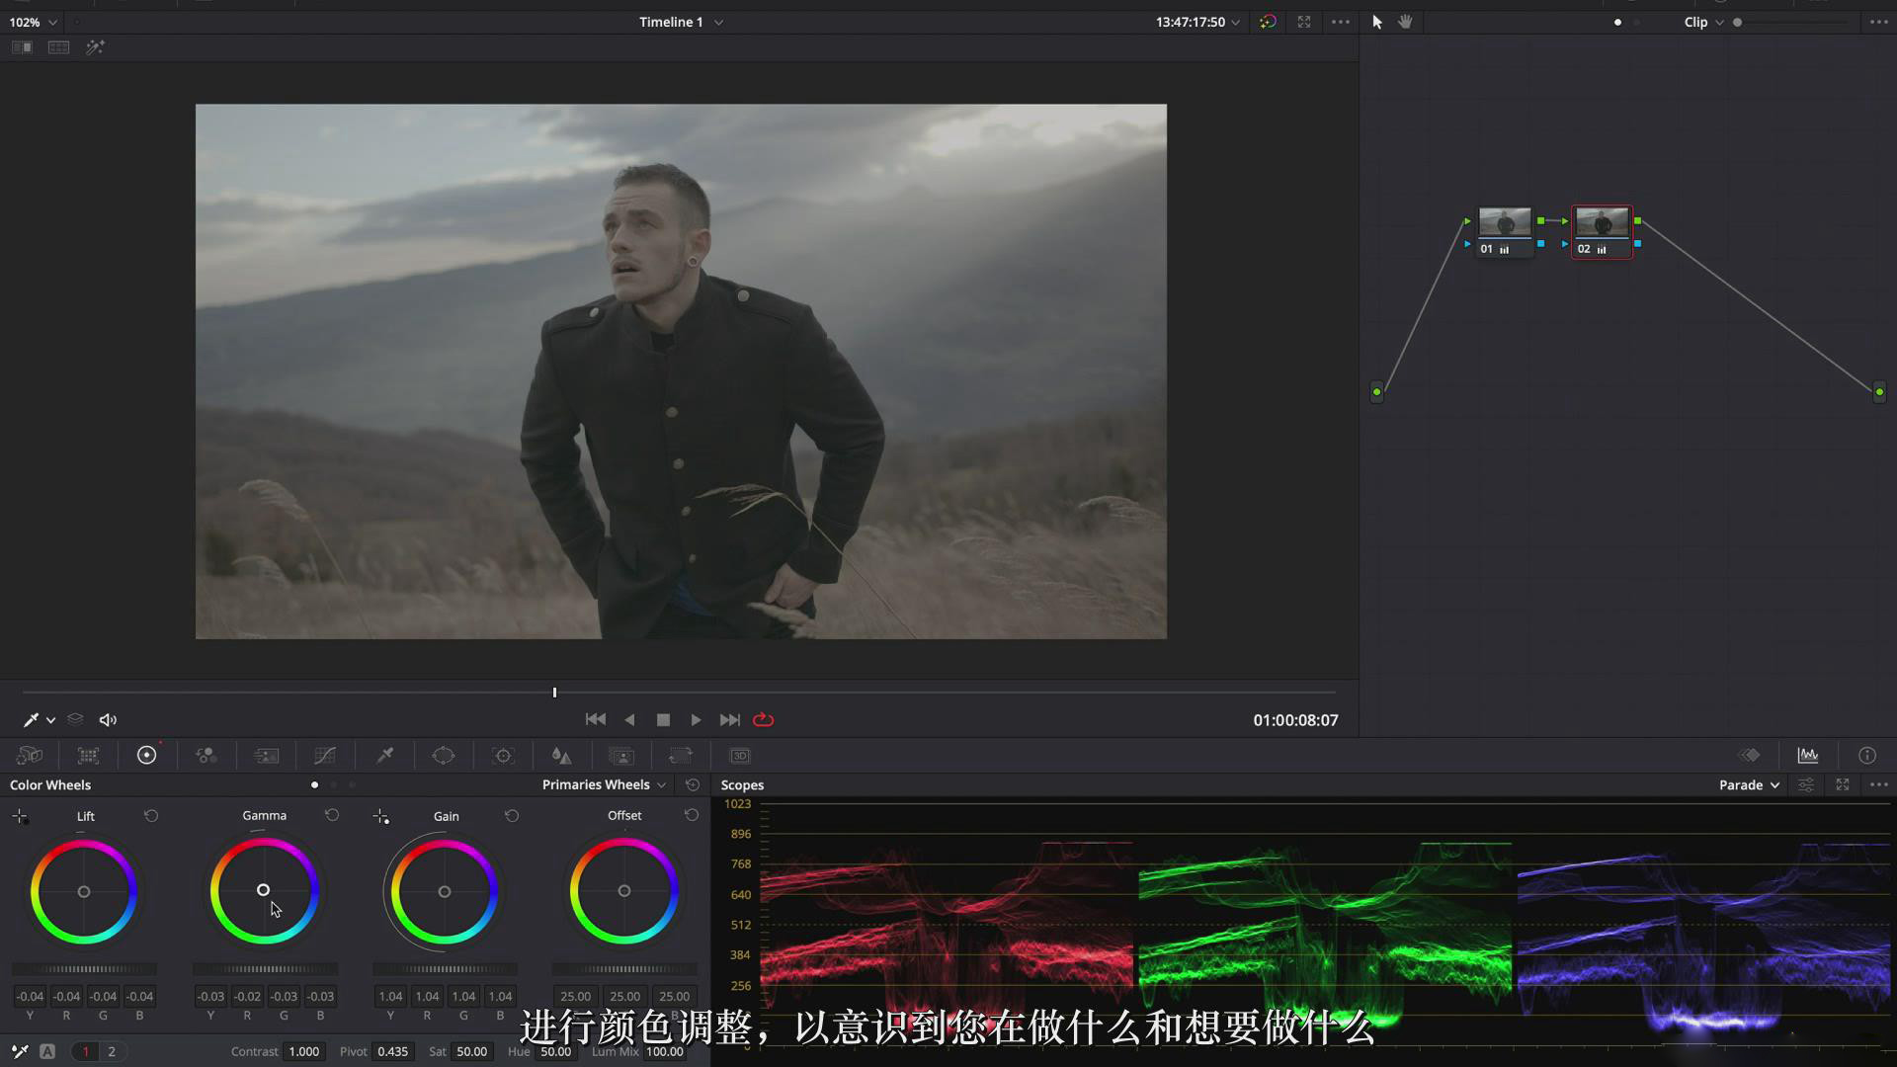The width and height of the screenshot is (1897, 1067).
Task: Reset the Lift wheel
Action: (x=151, y=816)
